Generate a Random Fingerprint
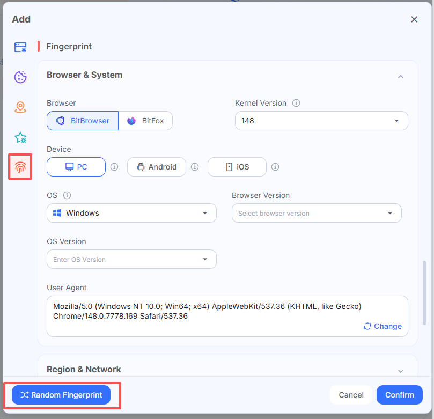Viewport: 434px width, 419px height. [x=61, y=395]
